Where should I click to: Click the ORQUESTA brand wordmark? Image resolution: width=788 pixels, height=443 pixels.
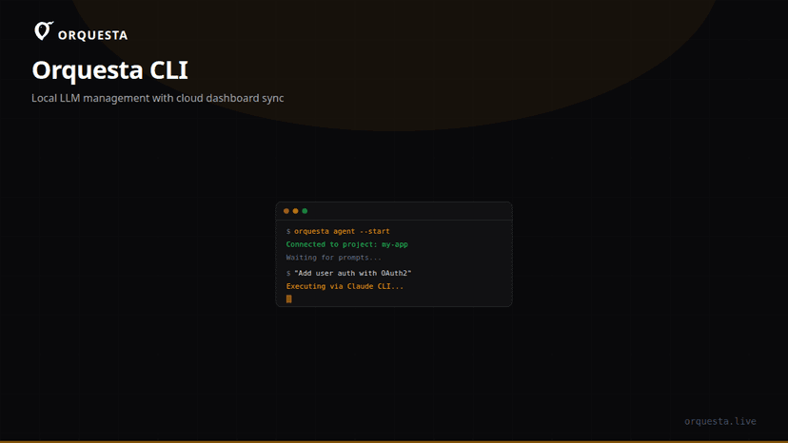pos(93,36)
